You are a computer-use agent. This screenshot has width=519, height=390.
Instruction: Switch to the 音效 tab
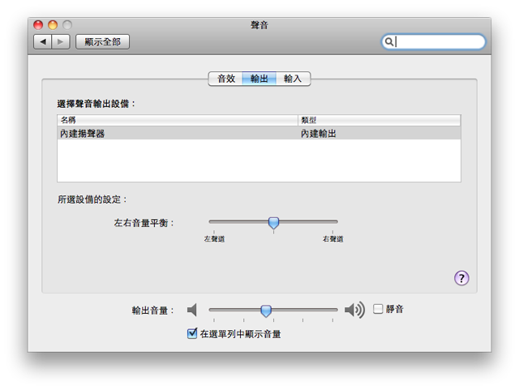pyautogui.click(x=225, y=79)
